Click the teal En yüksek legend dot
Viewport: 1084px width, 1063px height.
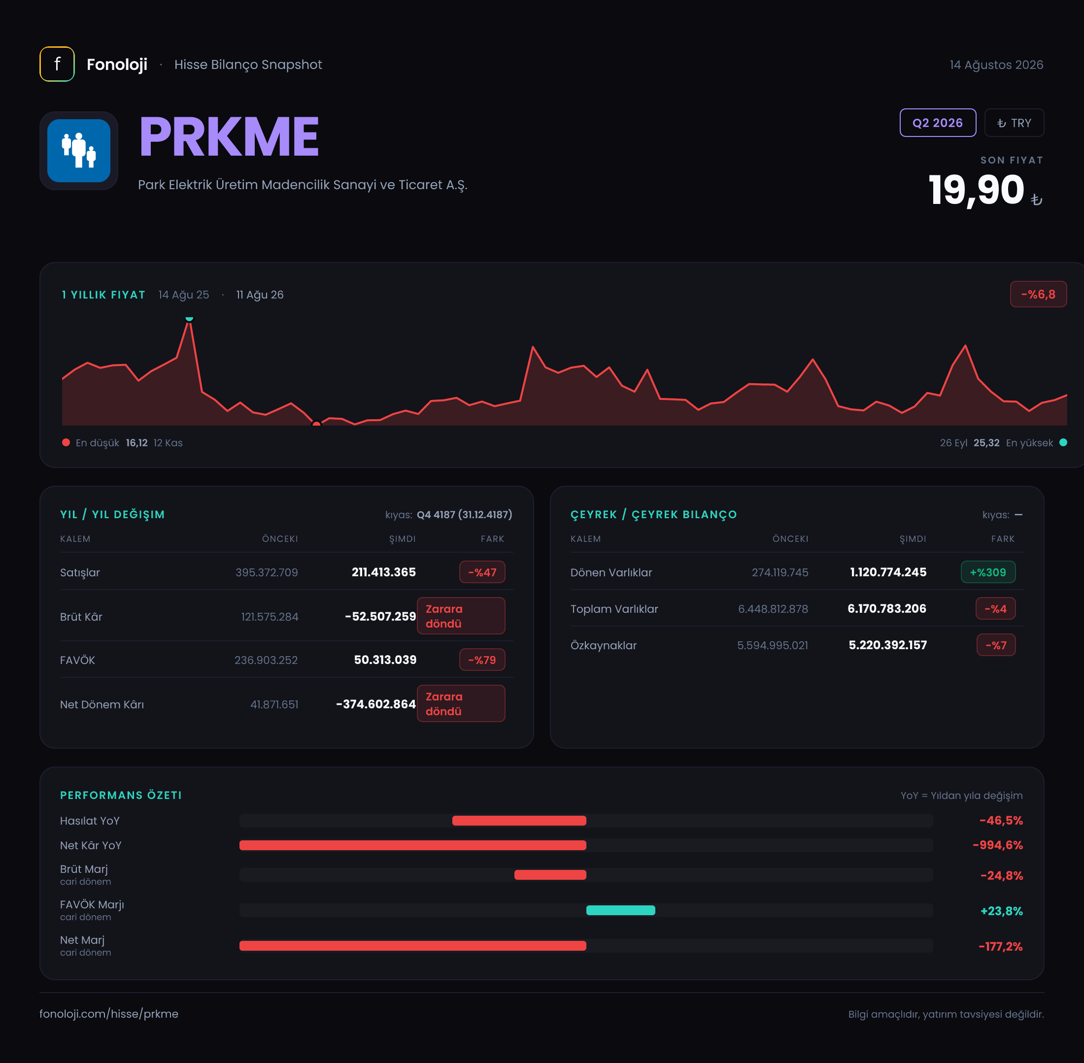[1063, 443]
